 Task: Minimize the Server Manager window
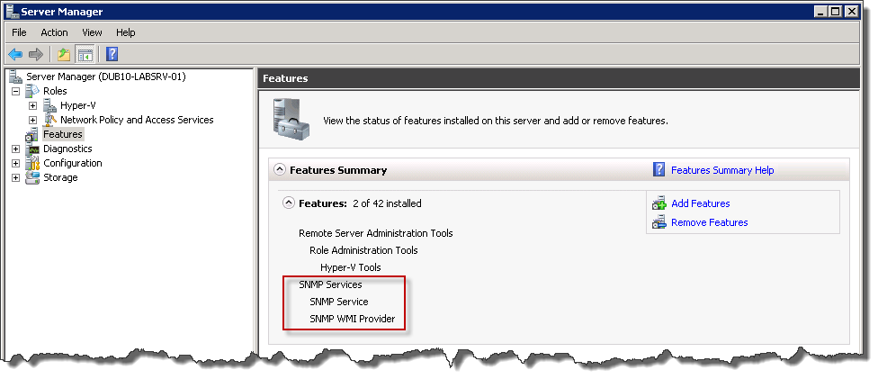pos(820,11)
